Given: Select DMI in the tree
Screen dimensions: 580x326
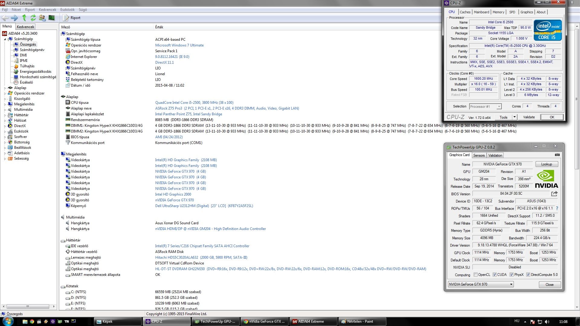Looking at the screenshot, I should 23,55.
